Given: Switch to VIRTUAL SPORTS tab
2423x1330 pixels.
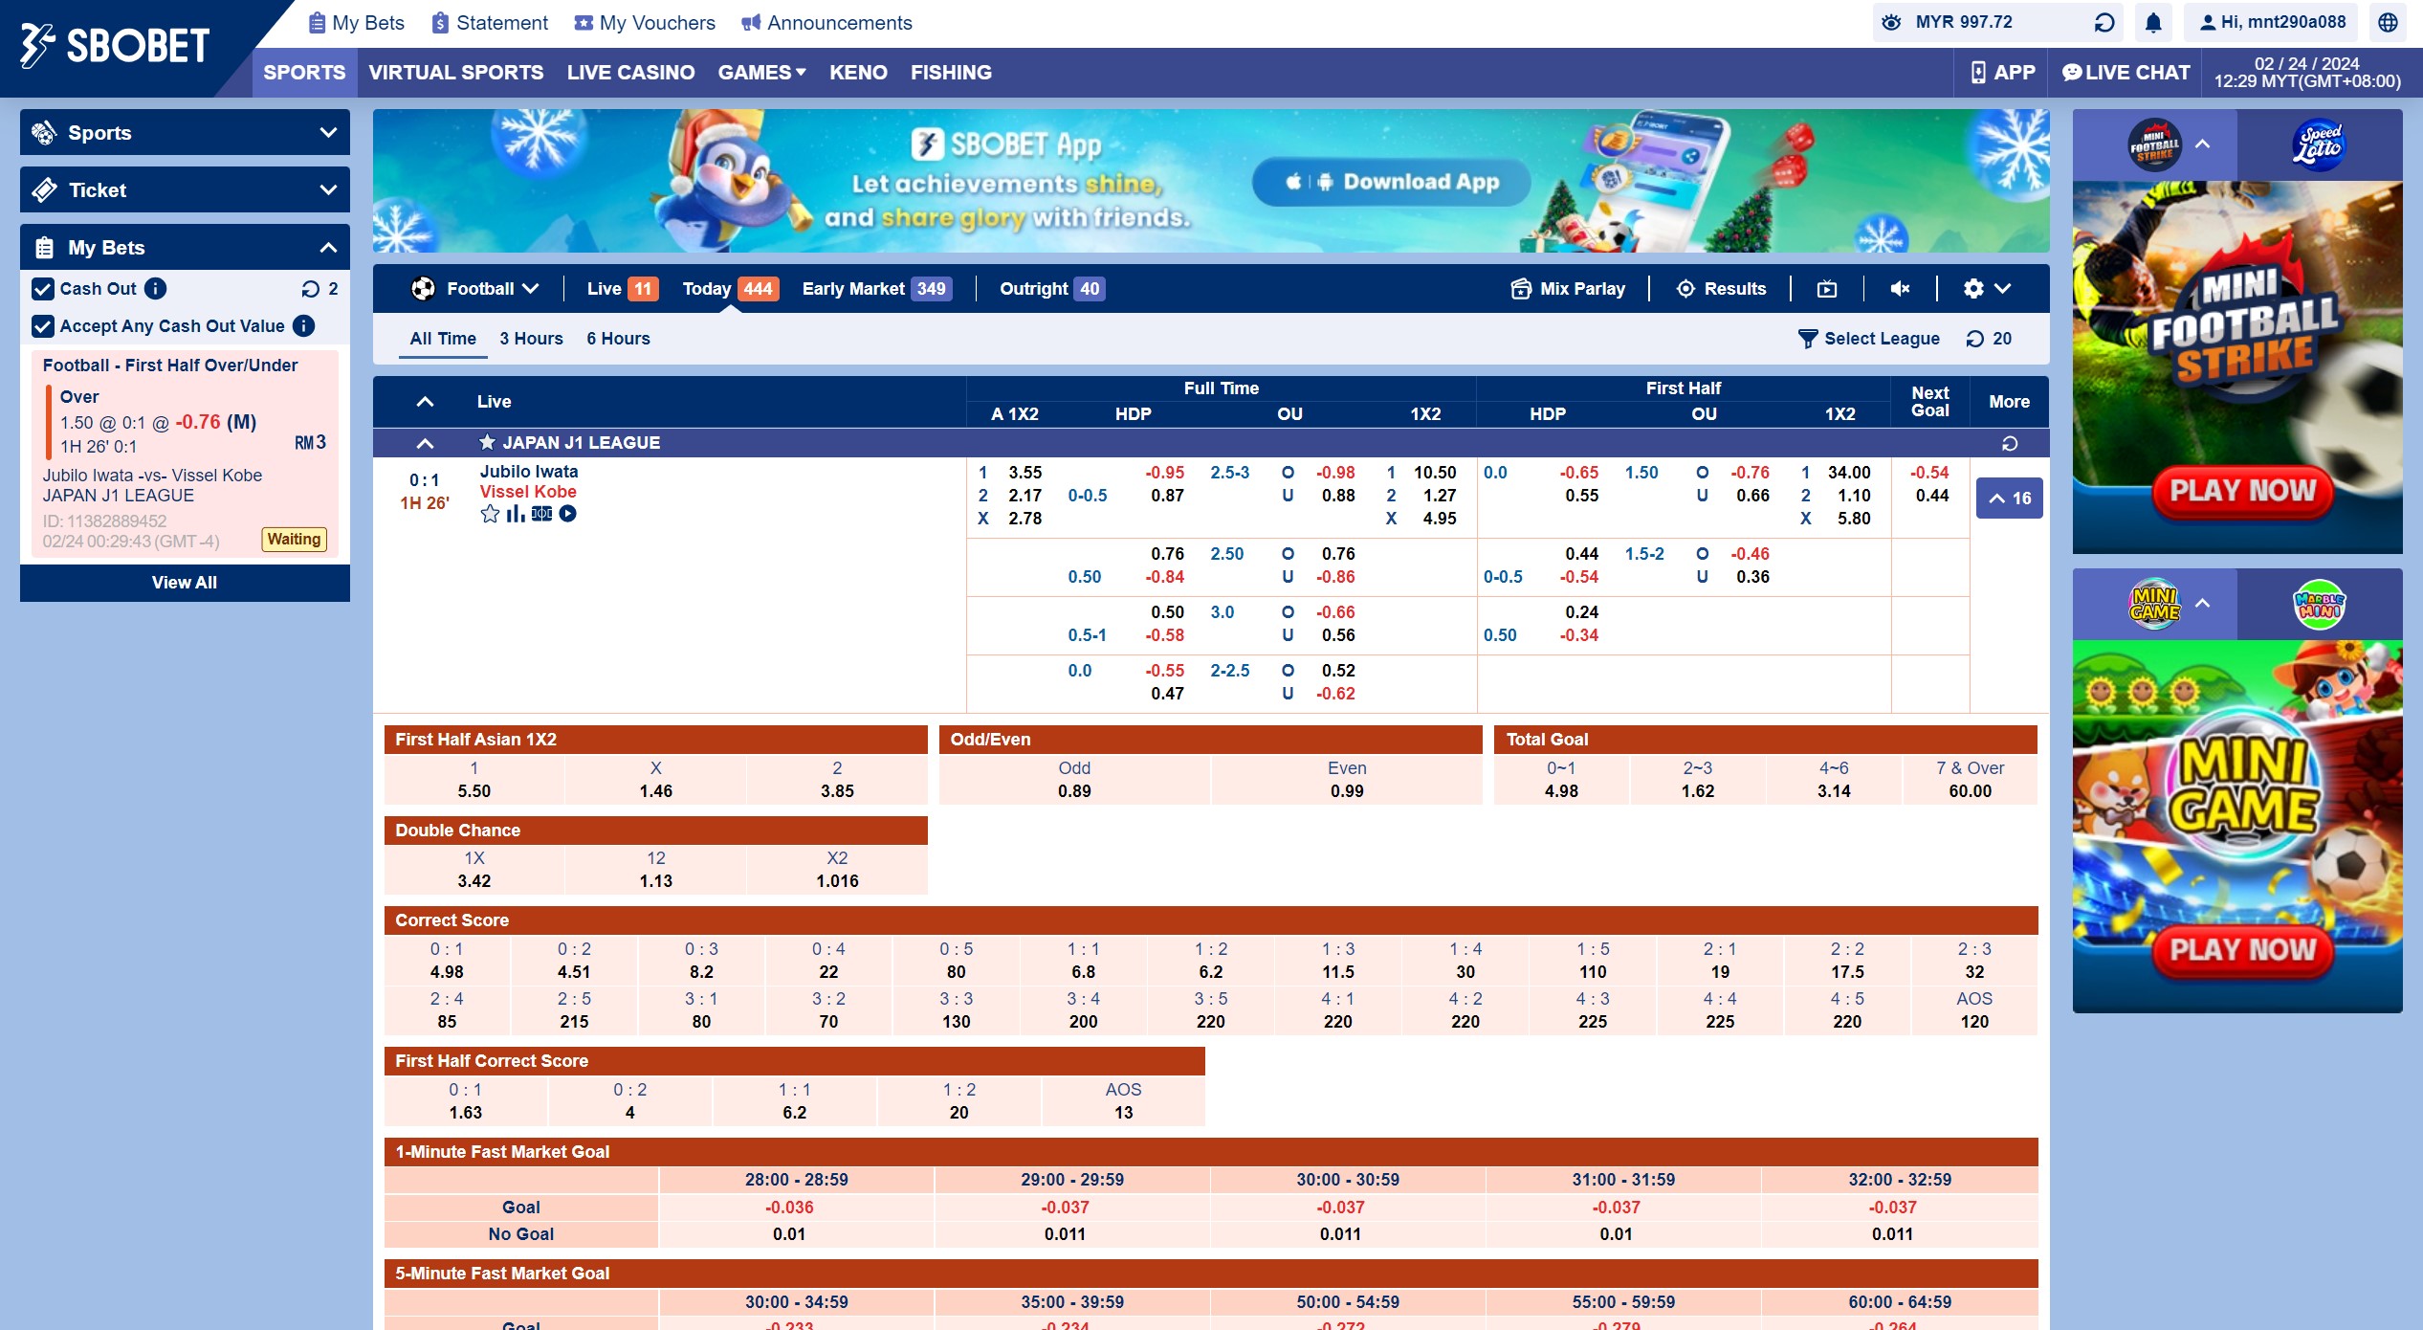Looking at the screenshot, I should (x=456, y=73).
